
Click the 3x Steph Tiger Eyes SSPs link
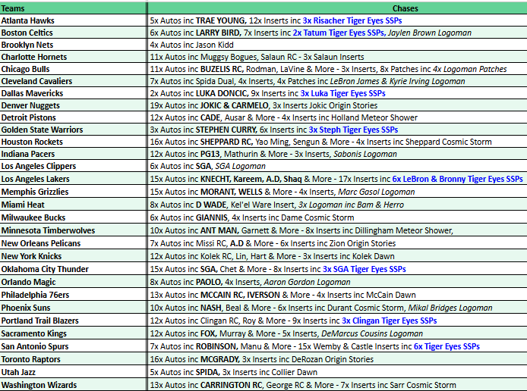click(353, 130)
